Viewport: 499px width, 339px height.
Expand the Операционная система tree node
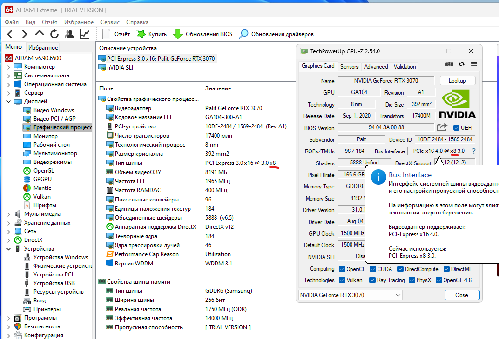click(9, 85)
